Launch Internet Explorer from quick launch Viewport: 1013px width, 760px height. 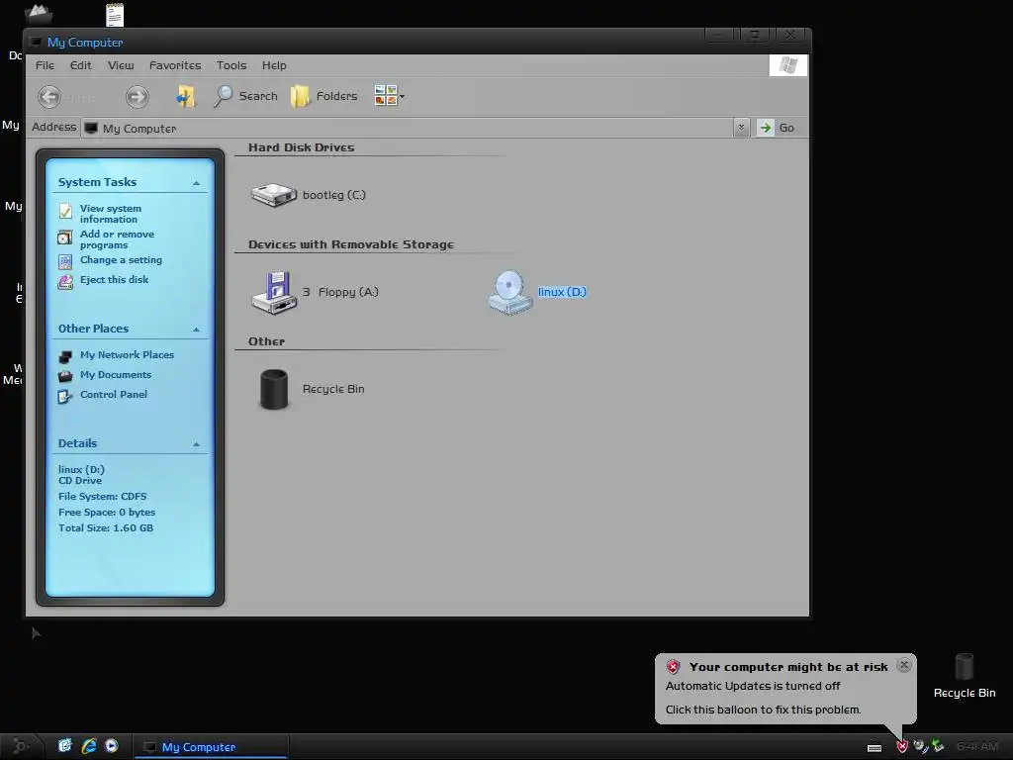pos(88,746)
